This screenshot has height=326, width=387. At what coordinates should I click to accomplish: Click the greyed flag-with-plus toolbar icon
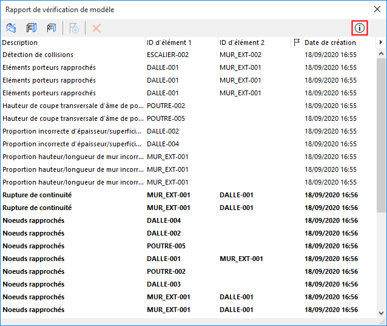[74, 28]
